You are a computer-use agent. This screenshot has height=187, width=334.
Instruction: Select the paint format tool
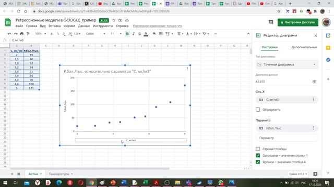[28, 34]
